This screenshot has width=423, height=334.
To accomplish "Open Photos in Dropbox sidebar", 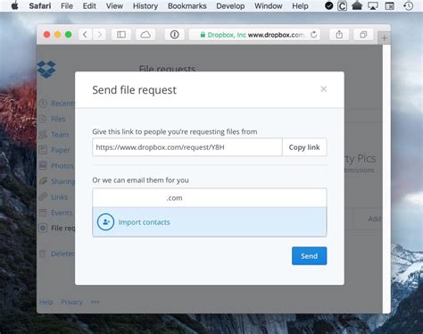I will (x=62, y=166).
